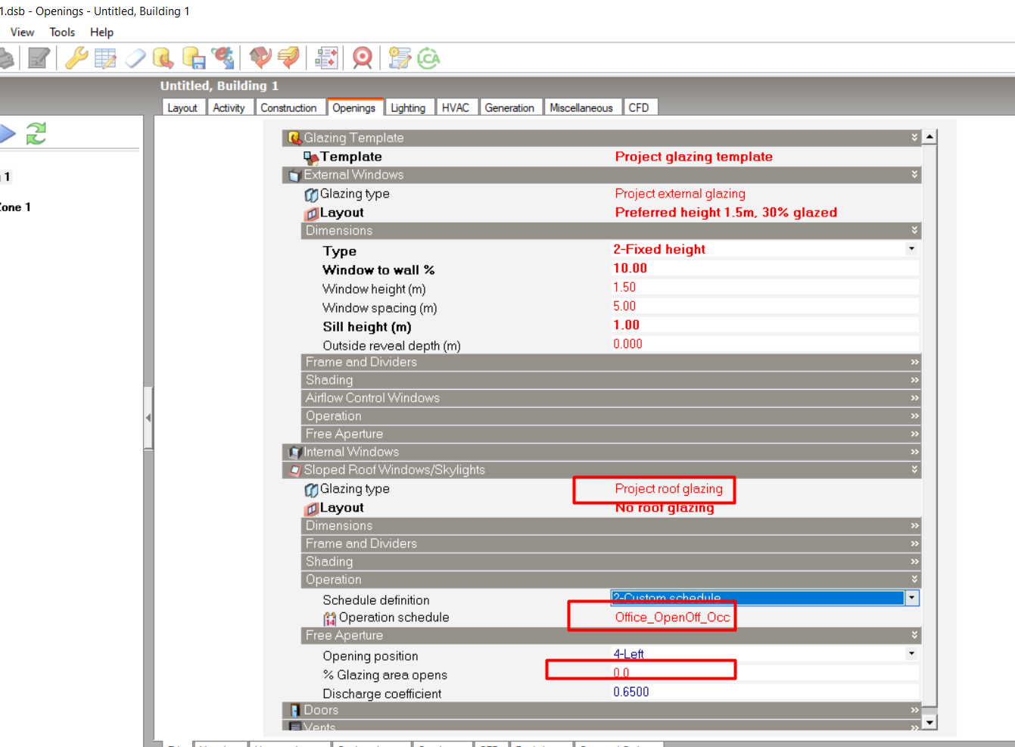This screenshot has height=747, width=1015.
Task: Click the red 'e' export icon
Action: (x=223, y=58)
